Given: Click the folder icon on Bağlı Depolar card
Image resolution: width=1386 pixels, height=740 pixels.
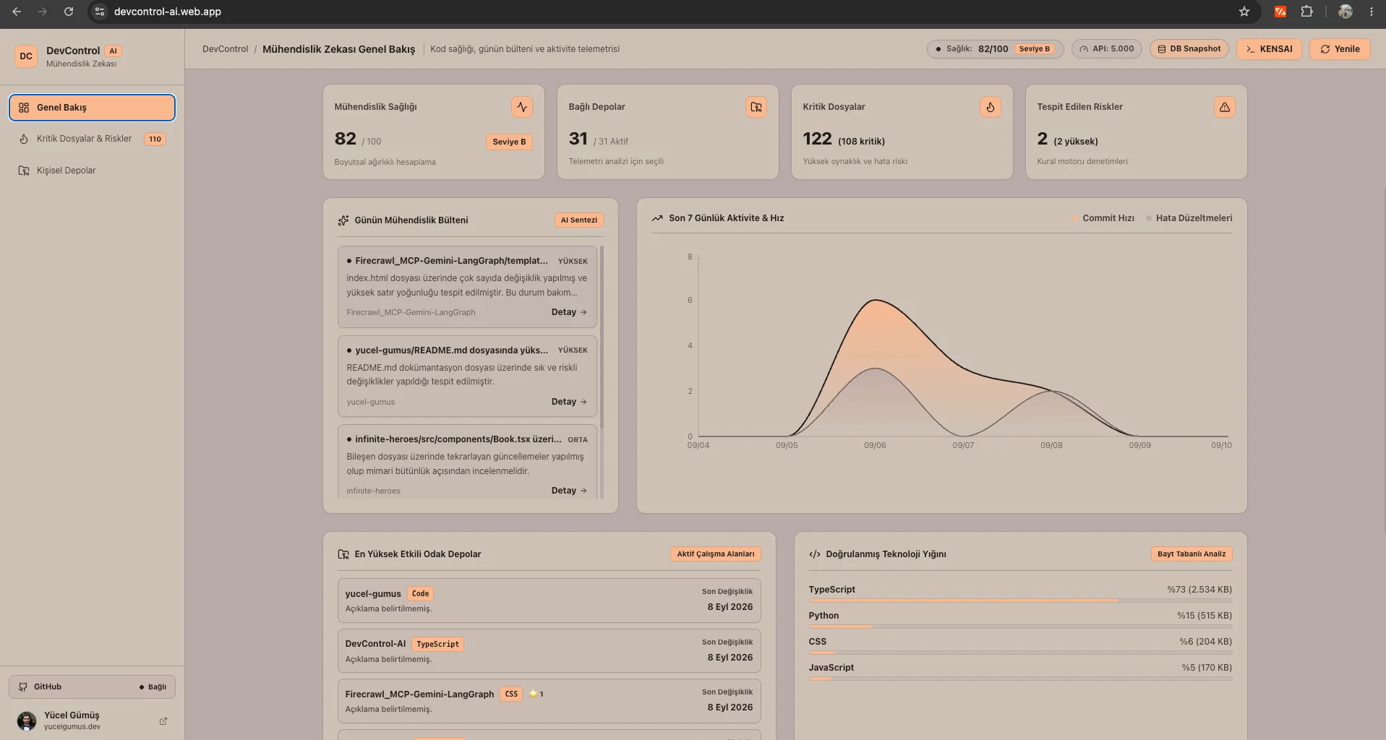Looking at the screenshot, I should click(756, 107).
